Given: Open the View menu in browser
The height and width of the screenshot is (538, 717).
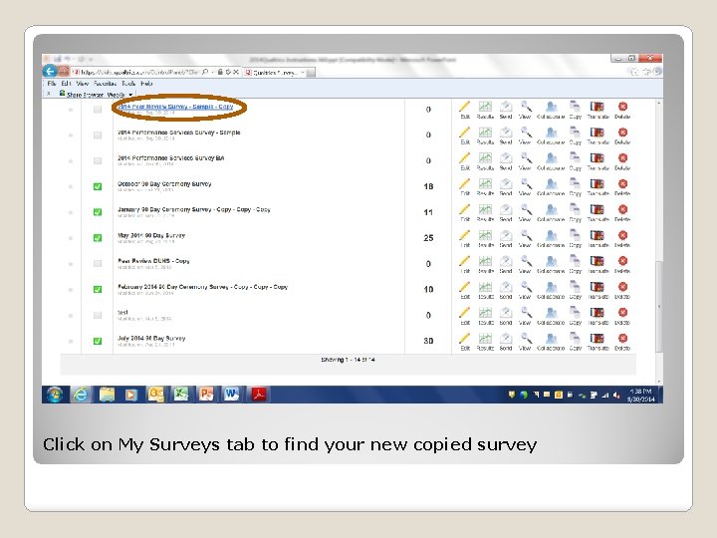Looking at the screenshot, I should (83, 84).
